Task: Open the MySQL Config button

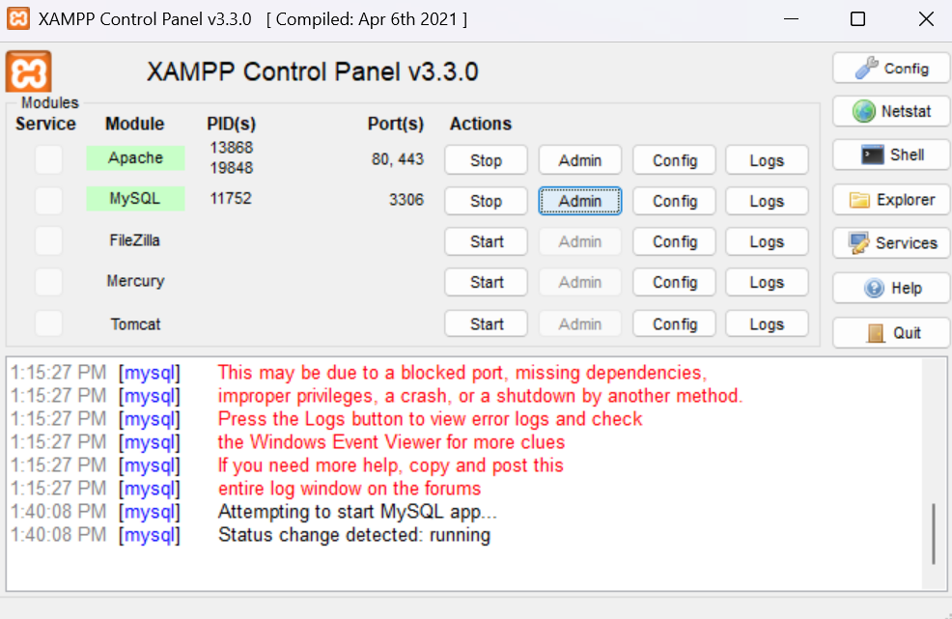Action: [673, 200]
